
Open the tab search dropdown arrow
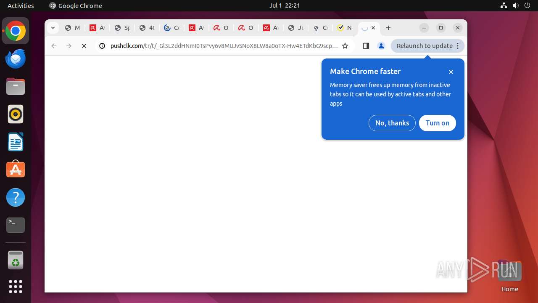[53, 28]
